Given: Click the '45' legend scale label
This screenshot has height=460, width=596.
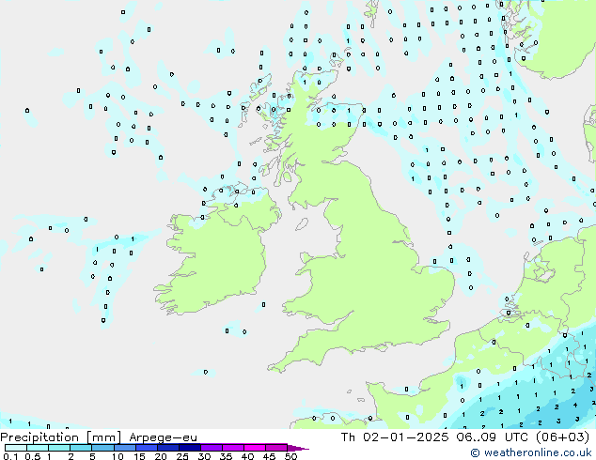Looking at the screenshot, I should [x=269, y=456].
